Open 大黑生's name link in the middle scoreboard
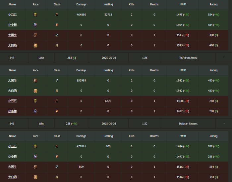232x182 pixels. pos(12,80)
